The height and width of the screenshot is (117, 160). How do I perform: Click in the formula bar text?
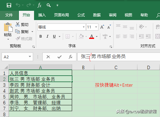coord(103,56)
